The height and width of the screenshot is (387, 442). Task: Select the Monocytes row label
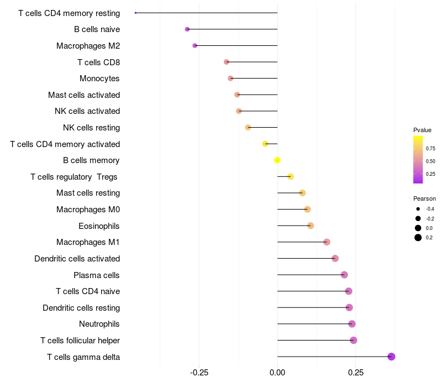(99, 79)
